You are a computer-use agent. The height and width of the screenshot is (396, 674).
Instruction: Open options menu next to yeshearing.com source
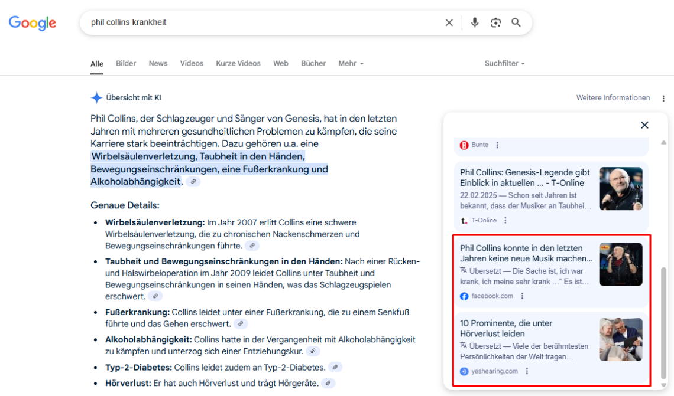click(x=527, y=371)
